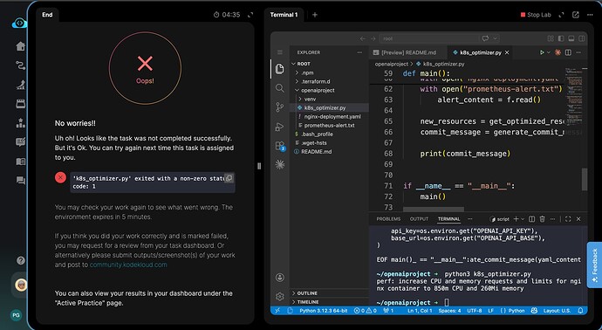
Task: Click the split editor icon
Action: tap(568, 52)
